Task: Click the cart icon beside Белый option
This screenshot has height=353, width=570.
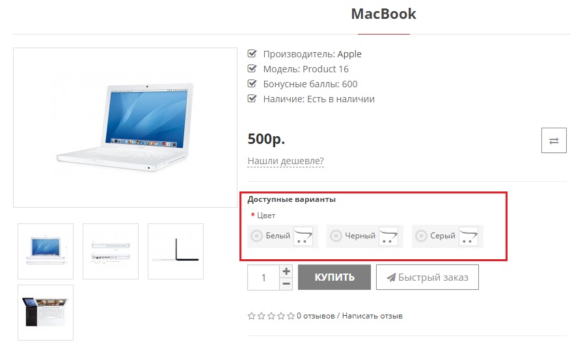Action: 303,236
